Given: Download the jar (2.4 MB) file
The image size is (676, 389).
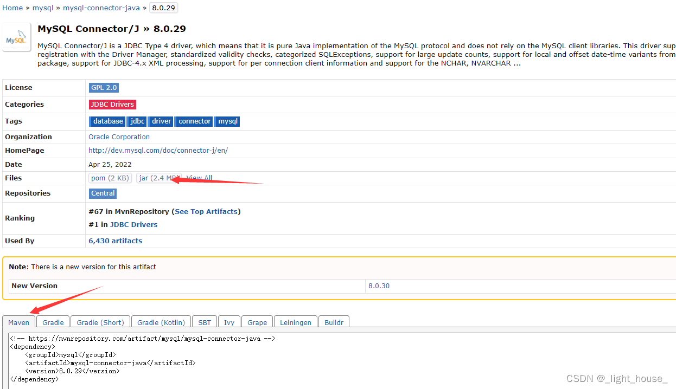Looking at the screenshot, I should 158,178.
